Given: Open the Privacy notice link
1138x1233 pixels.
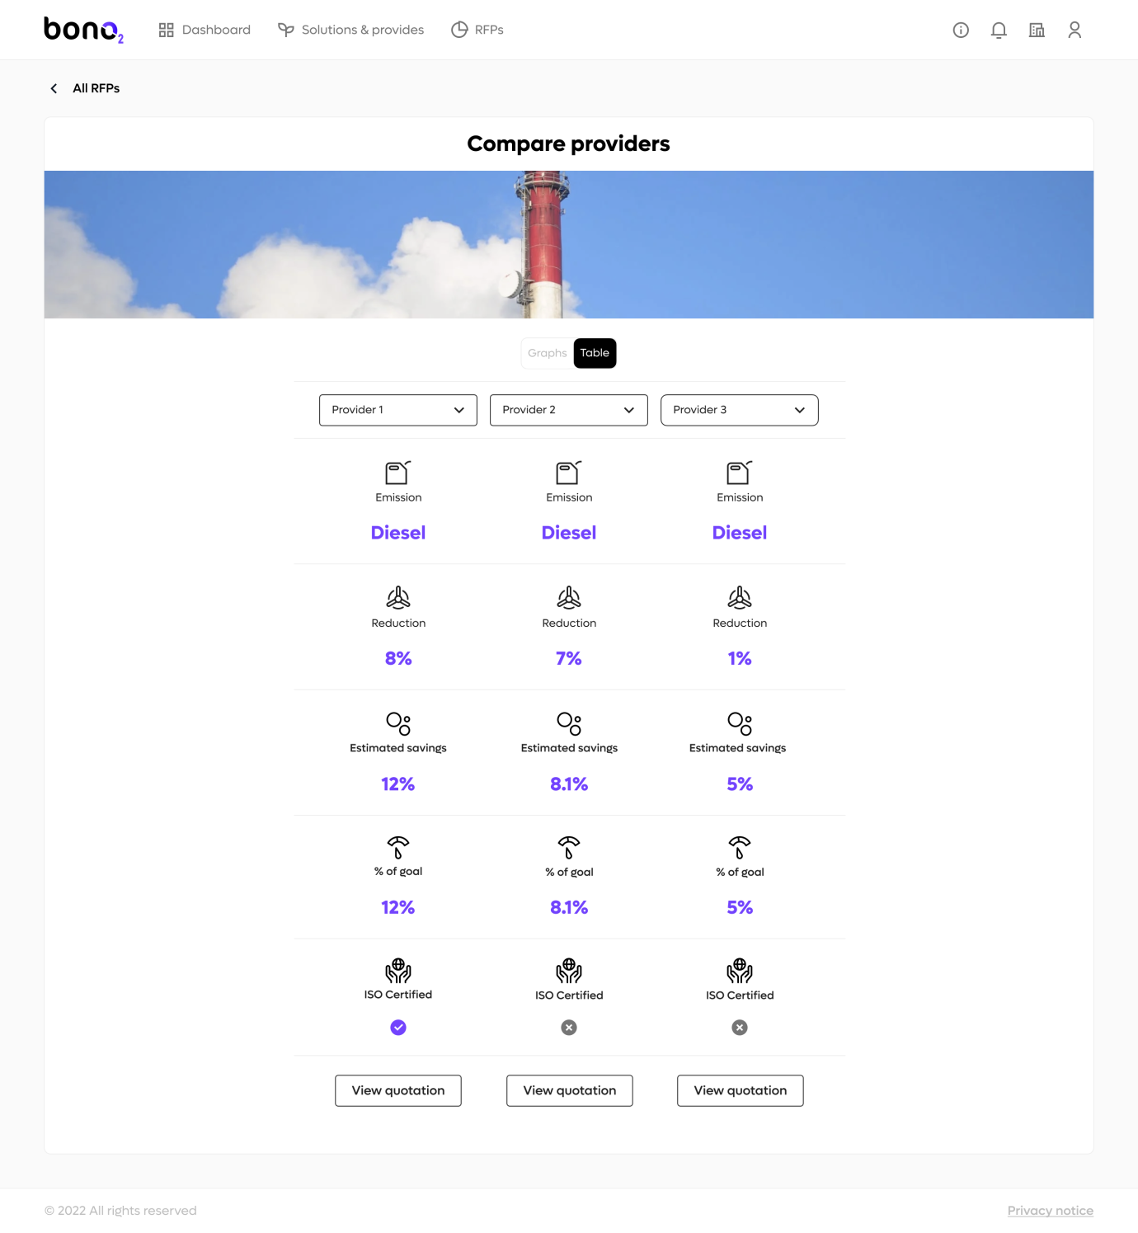Looking at the screenshot, I should (x=1051, y=1210).
